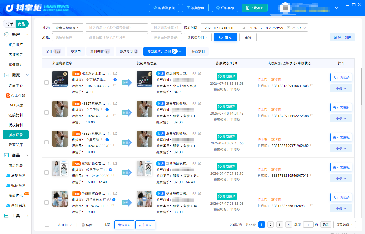Show 全部 153 tab
Screen dimensions: 365x234
click(53, 52)
